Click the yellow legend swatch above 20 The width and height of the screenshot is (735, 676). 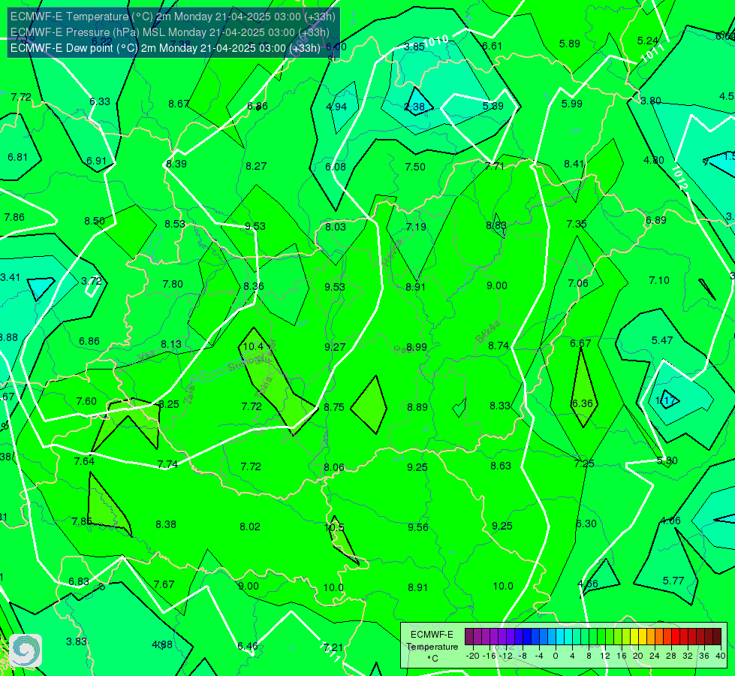634,637
